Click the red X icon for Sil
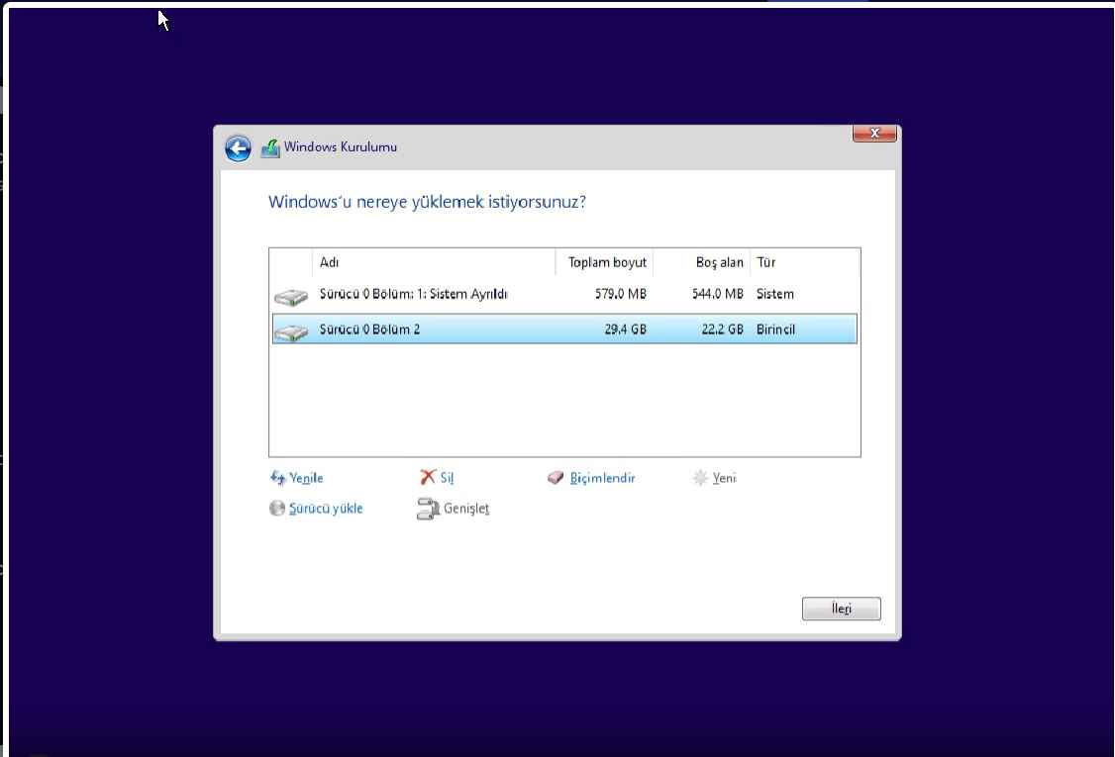Image resolution: width=1115 pixels, height=757 pixels. [428, 478]
